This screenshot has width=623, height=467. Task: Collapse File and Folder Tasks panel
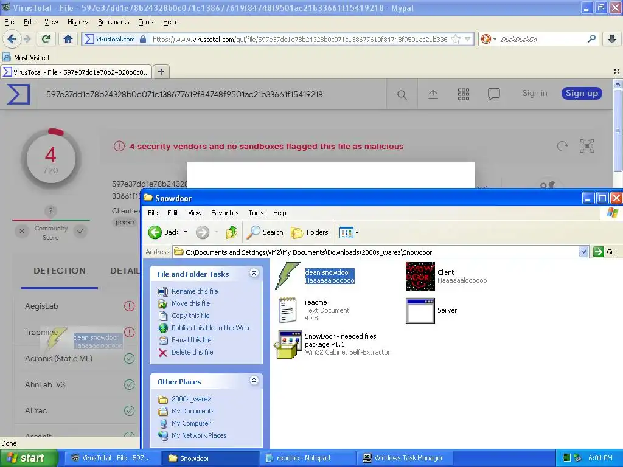(254, 273)
